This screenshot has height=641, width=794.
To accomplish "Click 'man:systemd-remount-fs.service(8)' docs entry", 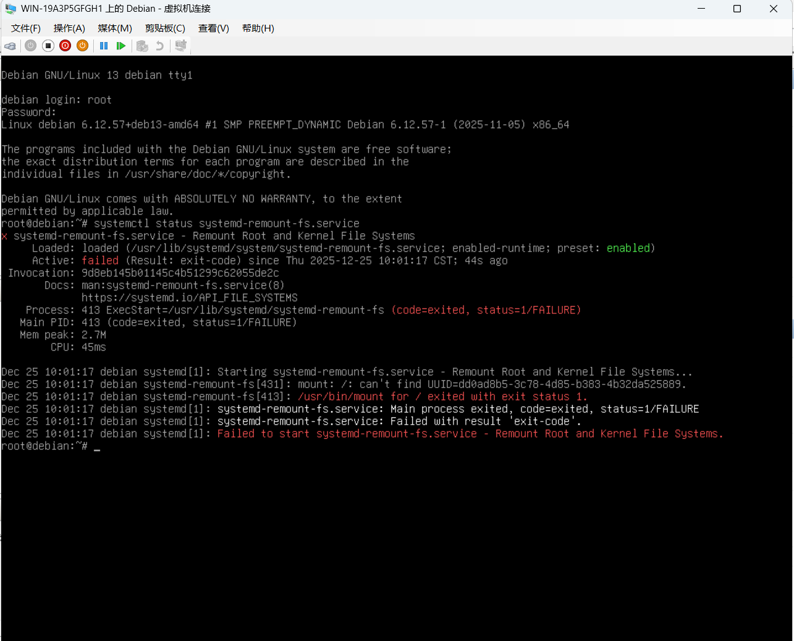I will [184, 286].
